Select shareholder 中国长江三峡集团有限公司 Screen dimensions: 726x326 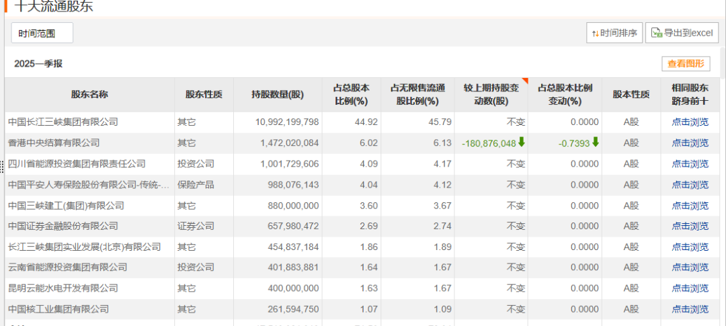(x=63, y=122)
